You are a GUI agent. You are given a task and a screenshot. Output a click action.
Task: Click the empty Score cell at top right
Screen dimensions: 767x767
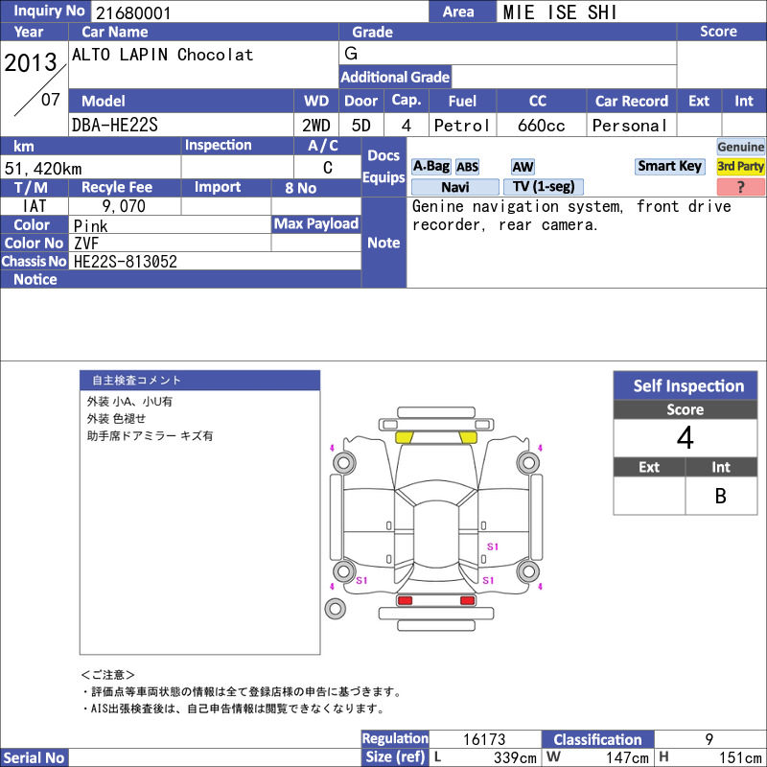[x=721, y=64]
